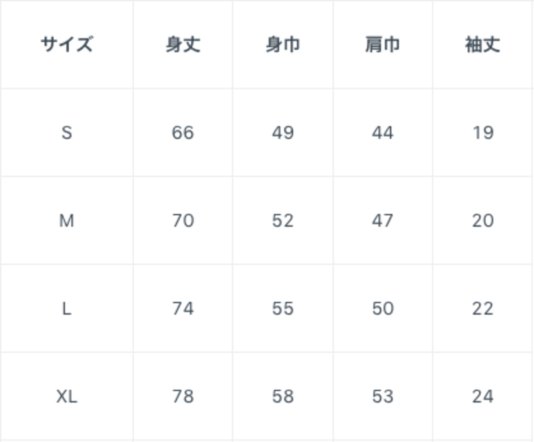Image resolution: width=534 pixels, height=442 pixels.
Task: Click the サイズ column header
Action: click(x=67, y=44)
